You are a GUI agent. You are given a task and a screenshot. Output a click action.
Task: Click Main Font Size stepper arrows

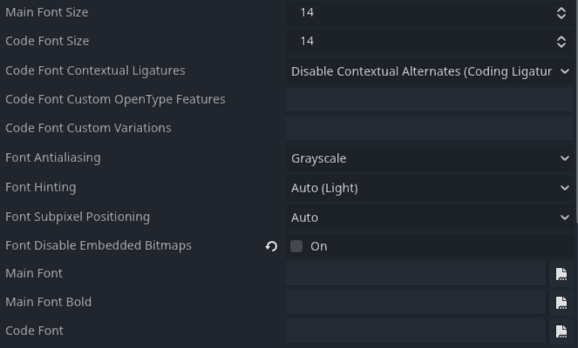pos(561,13)
